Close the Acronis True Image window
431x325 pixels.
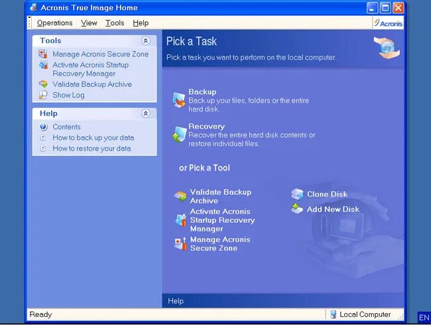(398, 8)
